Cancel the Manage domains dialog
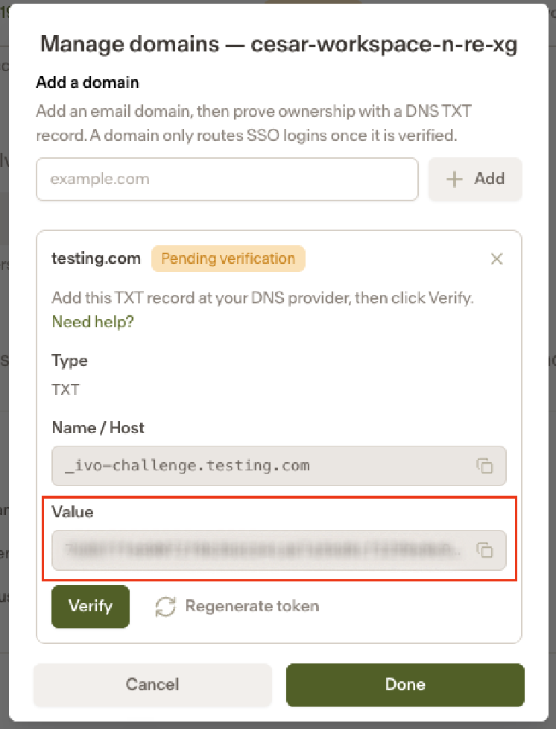The height and width of the screenshot is (729, 556). coord(153,684)
